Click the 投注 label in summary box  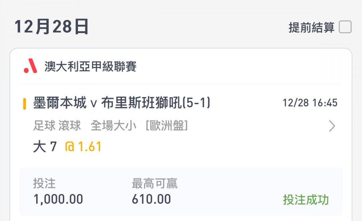tap(44, 183)
